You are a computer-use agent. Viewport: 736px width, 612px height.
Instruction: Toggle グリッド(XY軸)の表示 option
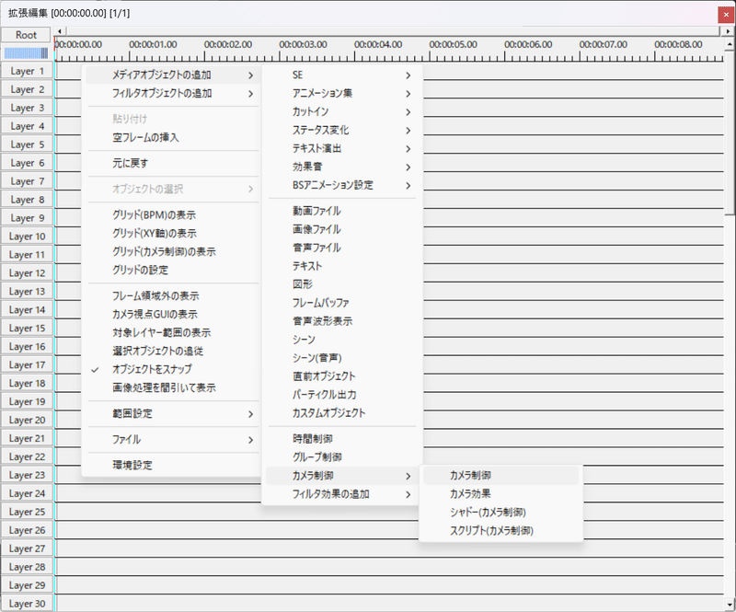point(172,234)
